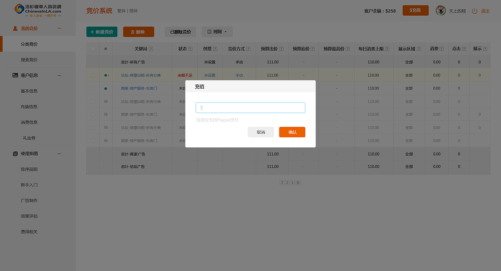The height and width of the screenshot is (271, 501).
Task: Click the dollar amount input field
Action: coord(250,107)
